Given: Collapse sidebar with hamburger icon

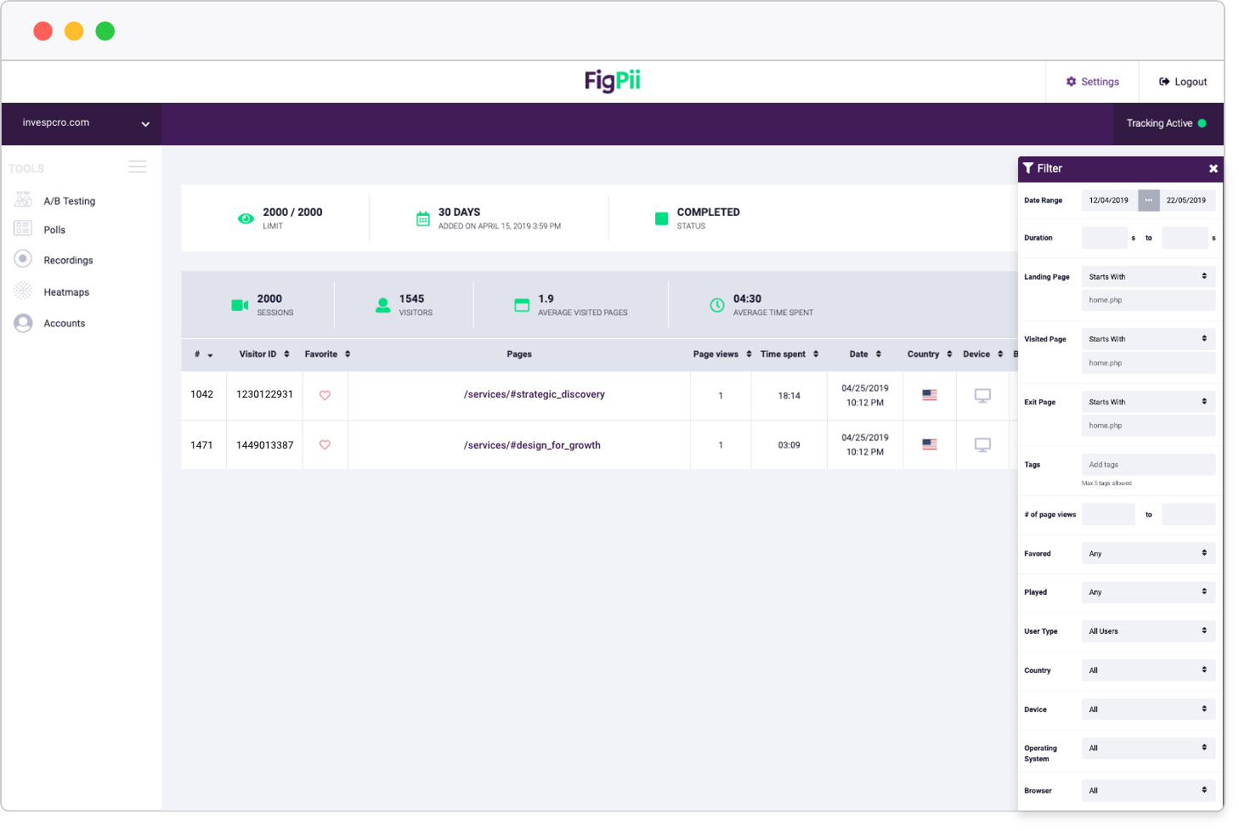Looking at the screenshot, I should (x=138, y=167).
